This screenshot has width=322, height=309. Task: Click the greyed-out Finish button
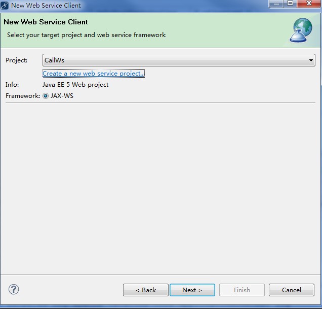[x=241, y=290]
